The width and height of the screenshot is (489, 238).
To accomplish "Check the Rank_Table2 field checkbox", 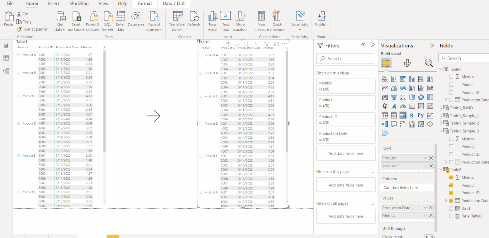I will pos(451,216).
